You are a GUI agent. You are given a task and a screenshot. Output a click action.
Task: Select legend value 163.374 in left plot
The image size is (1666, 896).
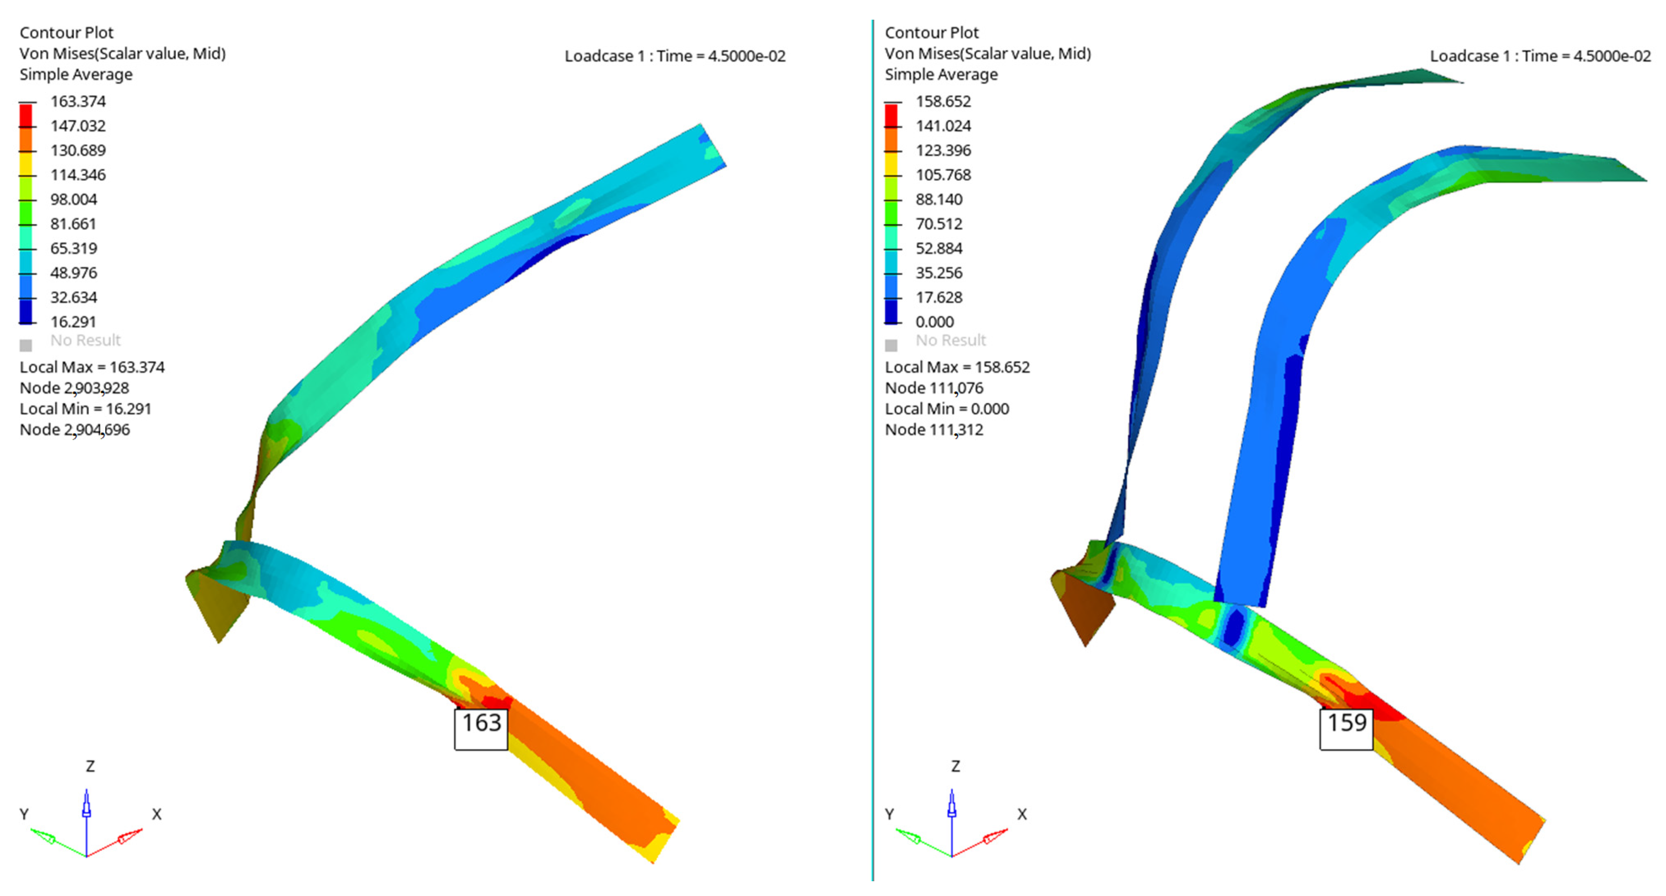(77, 102)
